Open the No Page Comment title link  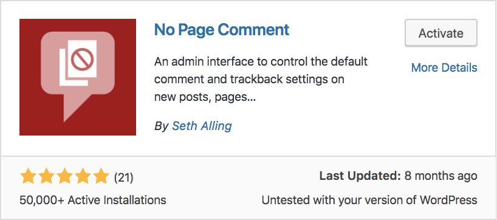click(x=222, y=30)
